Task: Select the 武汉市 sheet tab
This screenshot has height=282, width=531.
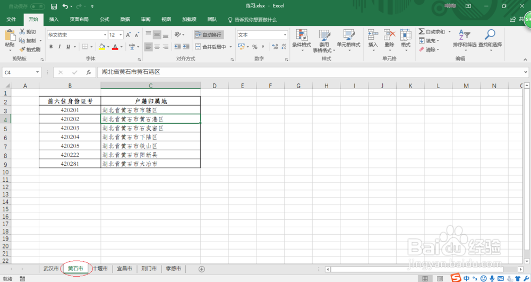Action: tap(51, 269)
